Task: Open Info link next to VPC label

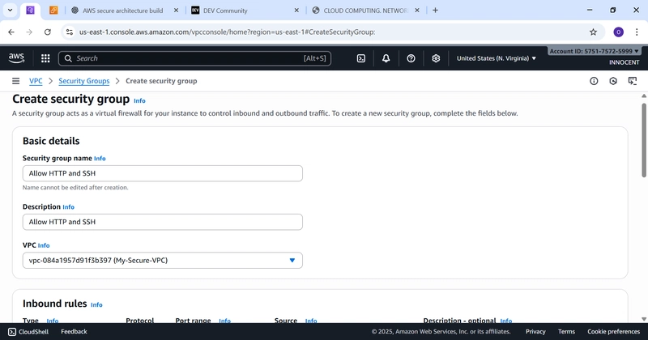Action: click(44, 245)
